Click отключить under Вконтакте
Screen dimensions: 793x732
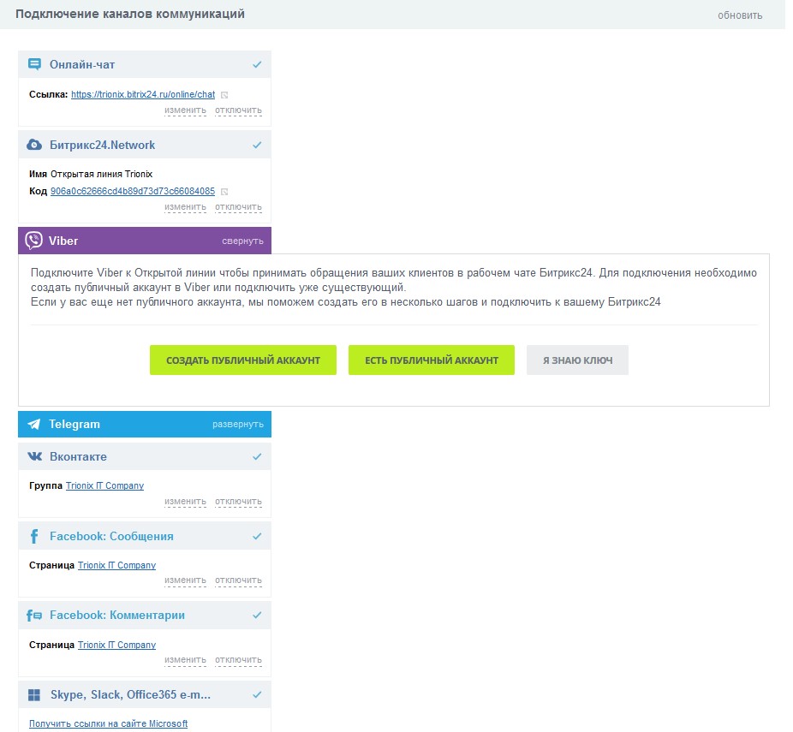click(x=238, y=502)
